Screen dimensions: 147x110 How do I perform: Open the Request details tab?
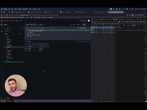(129, 26)
